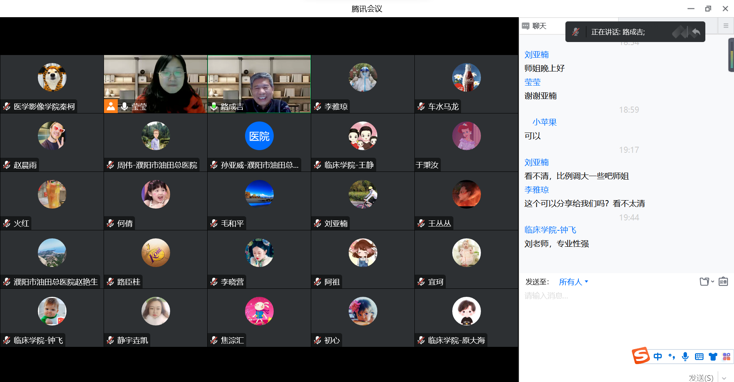Screen dimensions: 734x382
Task: Open Sogou skin shirt icon
Action: tap(713, 356)
